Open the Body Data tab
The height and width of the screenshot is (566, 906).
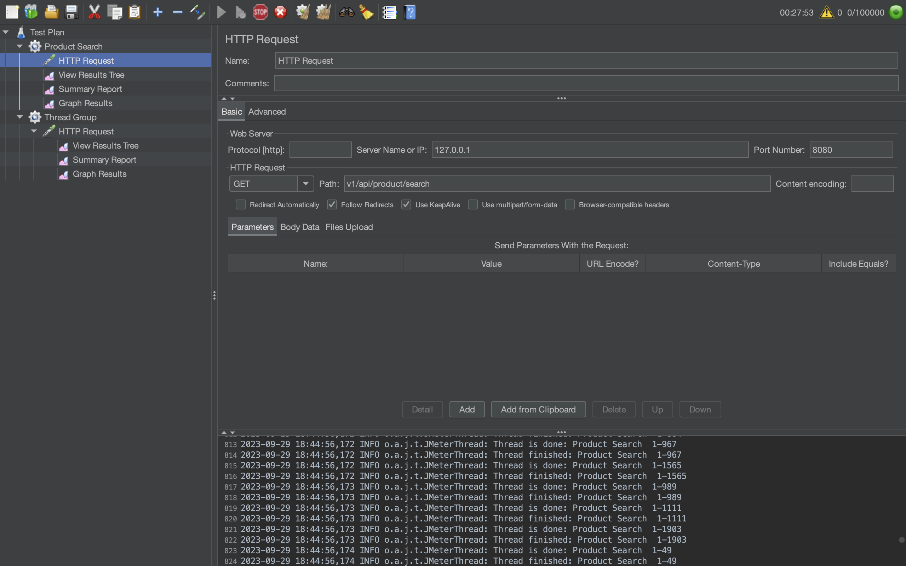tap(299, 227)
